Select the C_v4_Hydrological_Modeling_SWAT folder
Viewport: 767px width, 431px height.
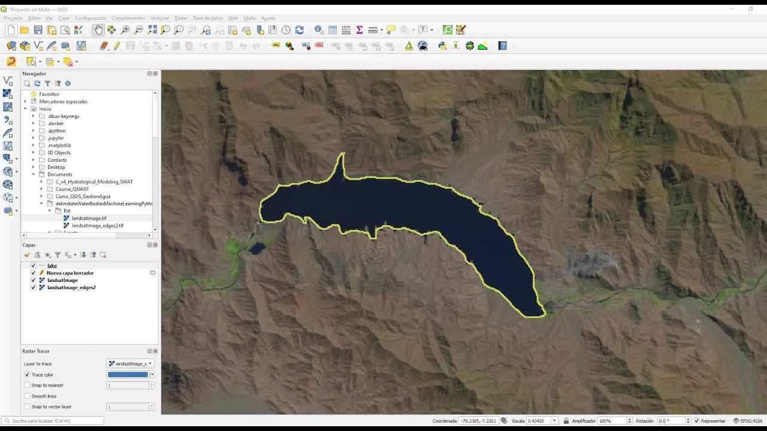click(x=94, y=182)
